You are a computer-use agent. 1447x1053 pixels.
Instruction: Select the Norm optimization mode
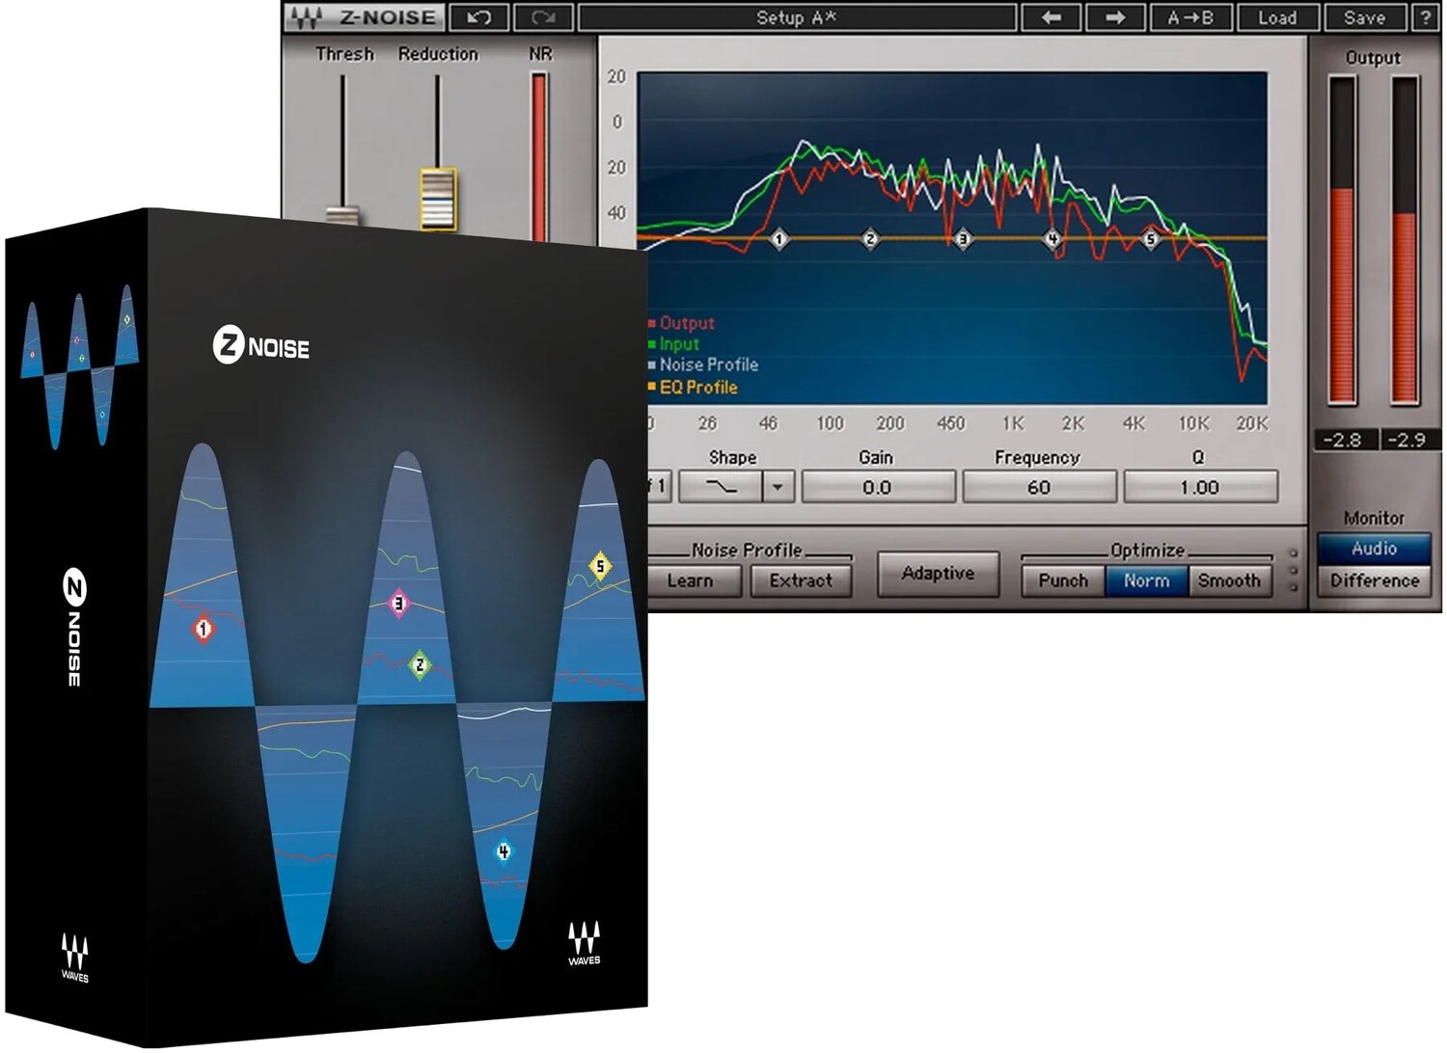1147,580
